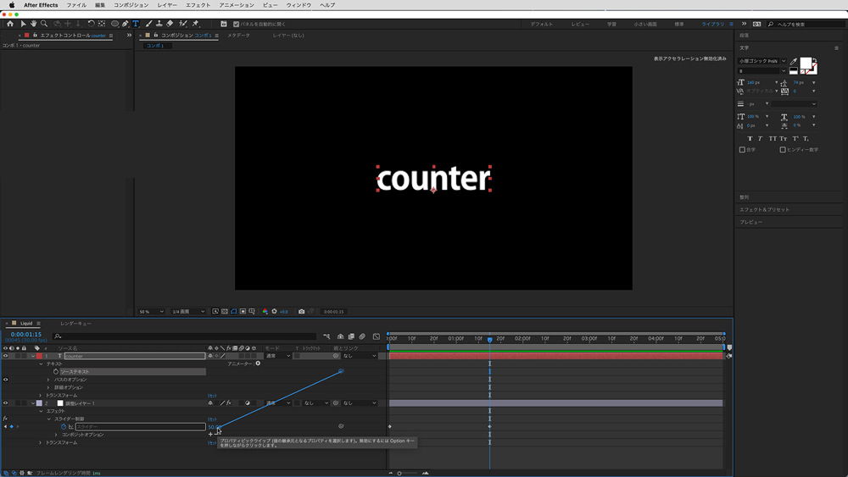Choose the Horizontal Type tool
Screen dimensions: 848x477
136,24
